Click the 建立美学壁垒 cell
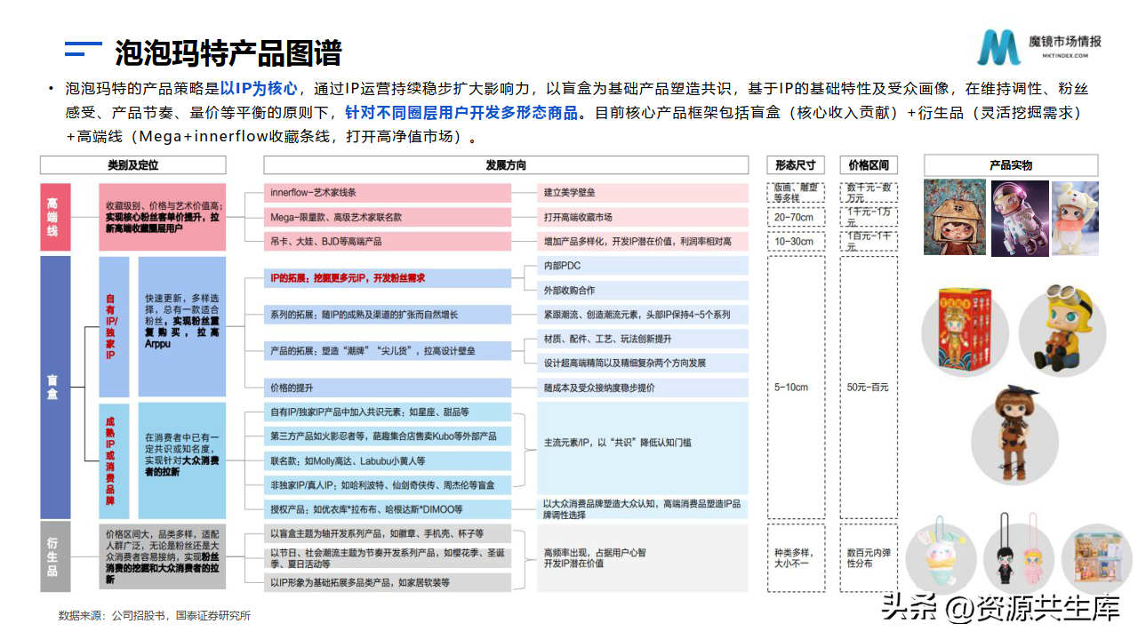Viewport: 1138px width, 640px height. coord(642,193)
